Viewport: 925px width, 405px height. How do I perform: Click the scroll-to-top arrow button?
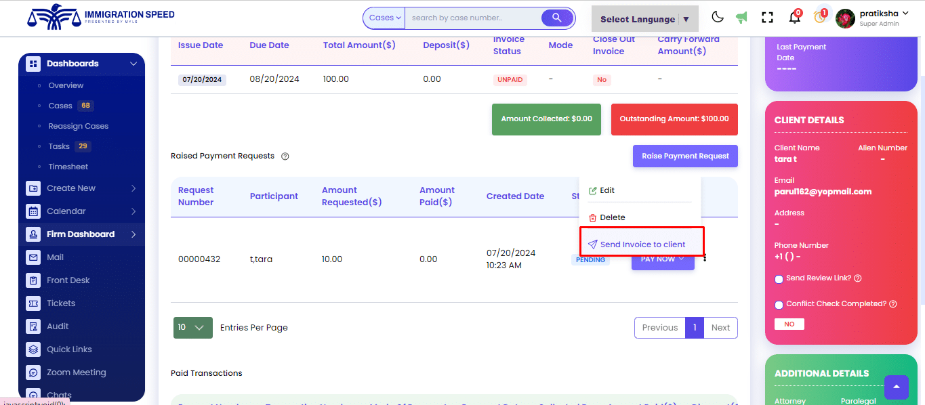[896, 387]
